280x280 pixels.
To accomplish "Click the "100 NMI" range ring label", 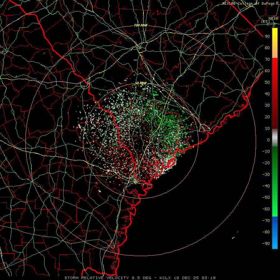I will (x=141, y=26).
